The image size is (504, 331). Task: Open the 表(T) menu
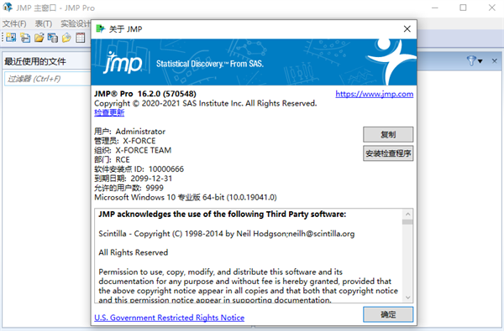44,23
